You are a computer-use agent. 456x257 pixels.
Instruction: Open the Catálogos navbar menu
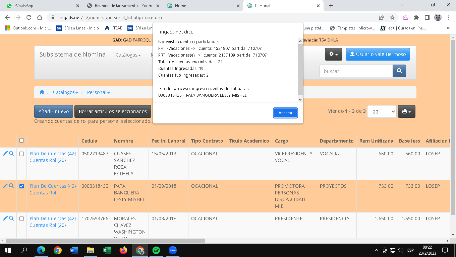tap(128, 55)
